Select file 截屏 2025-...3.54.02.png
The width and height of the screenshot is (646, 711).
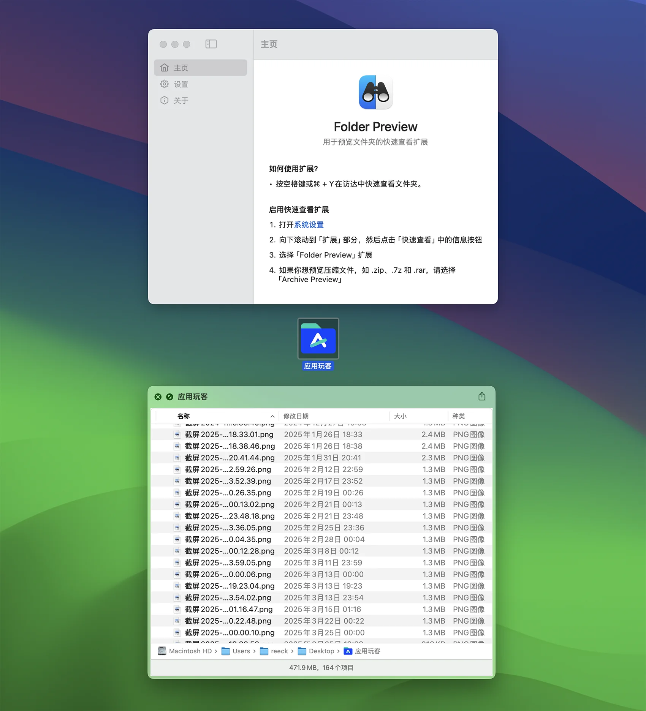click(321, 597)
